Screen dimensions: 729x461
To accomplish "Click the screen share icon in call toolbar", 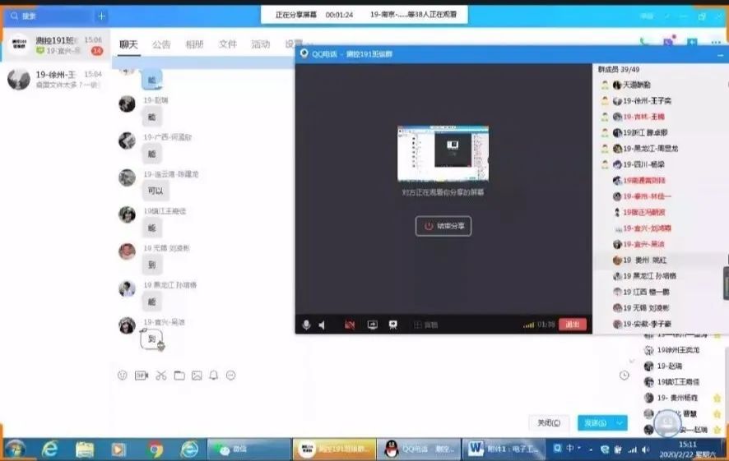I will (x=372, y=325).
